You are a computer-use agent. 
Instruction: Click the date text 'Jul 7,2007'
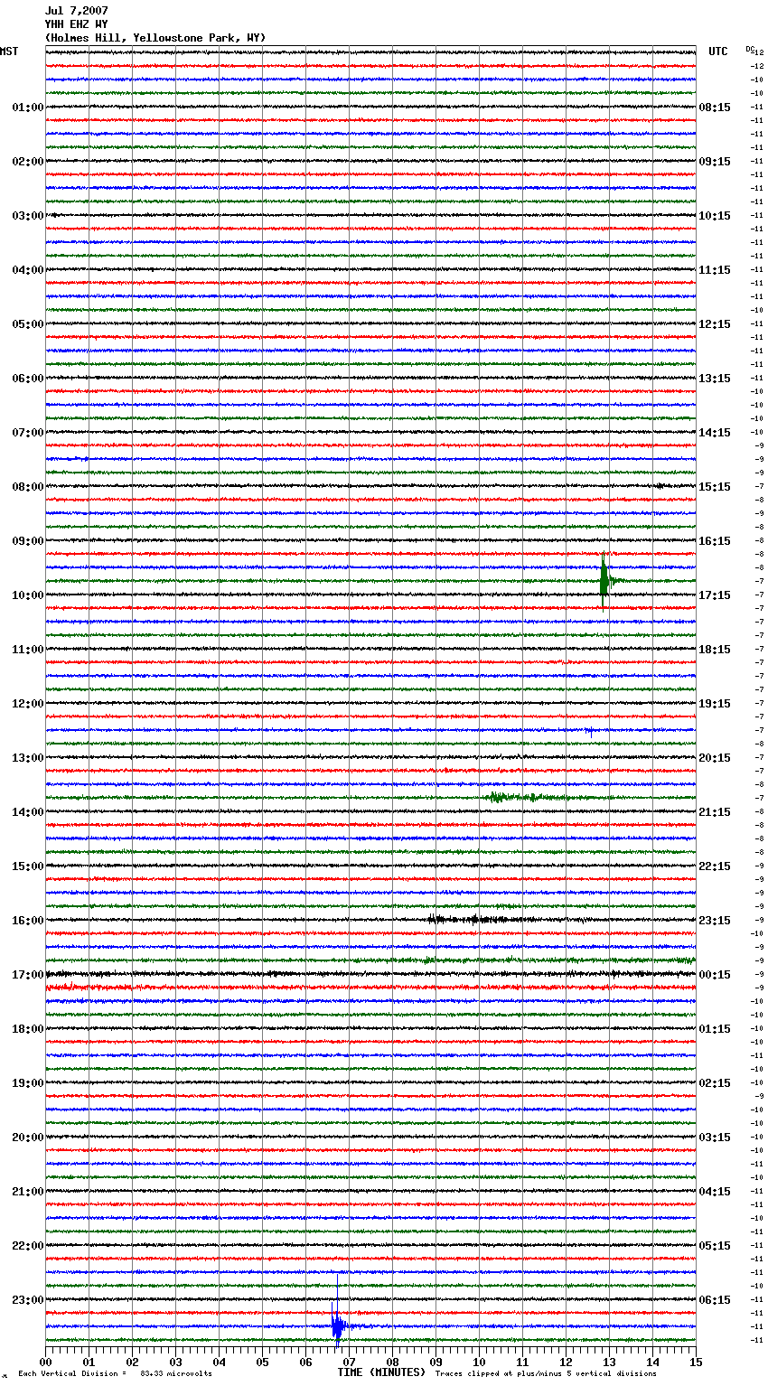coord(77,11)
